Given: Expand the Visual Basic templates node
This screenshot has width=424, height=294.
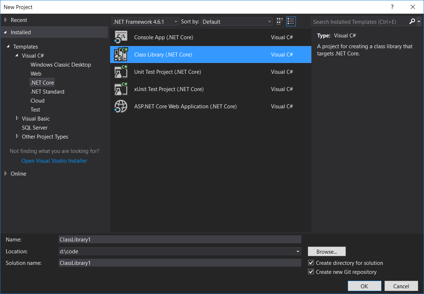Looking at the screenshot, I should point(17,118).
